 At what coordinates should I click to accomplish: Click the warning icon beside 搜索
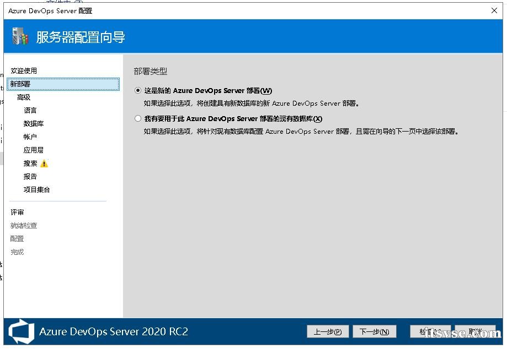click(x=44, y=163)
